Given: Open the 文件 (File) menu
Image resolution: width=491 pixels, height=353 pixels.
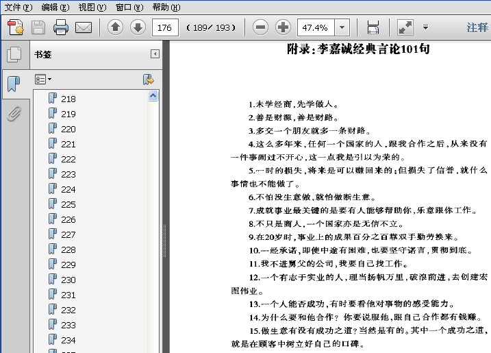Looking at the screenshot, I should coord(18,7).
